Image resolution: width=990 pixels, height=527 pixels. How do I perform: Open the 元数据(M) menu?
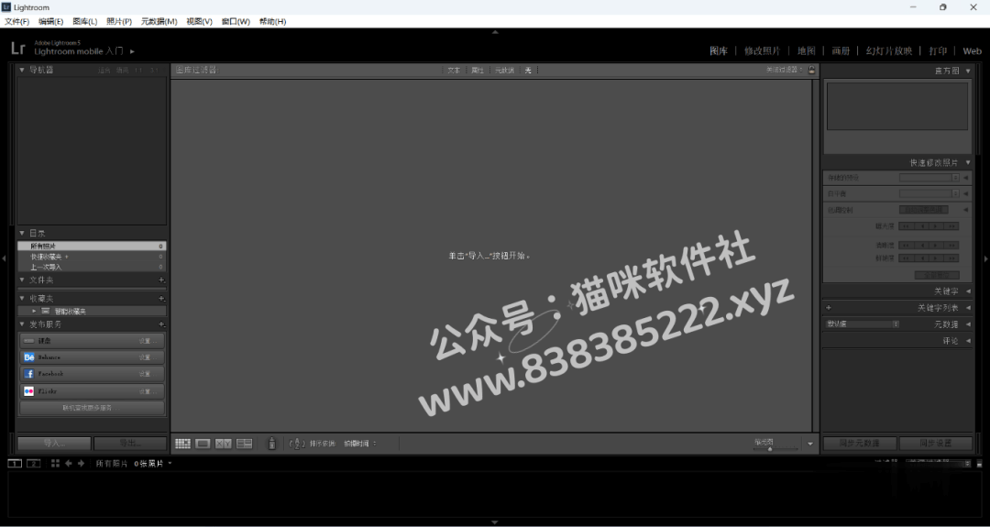tap(159, 21)
